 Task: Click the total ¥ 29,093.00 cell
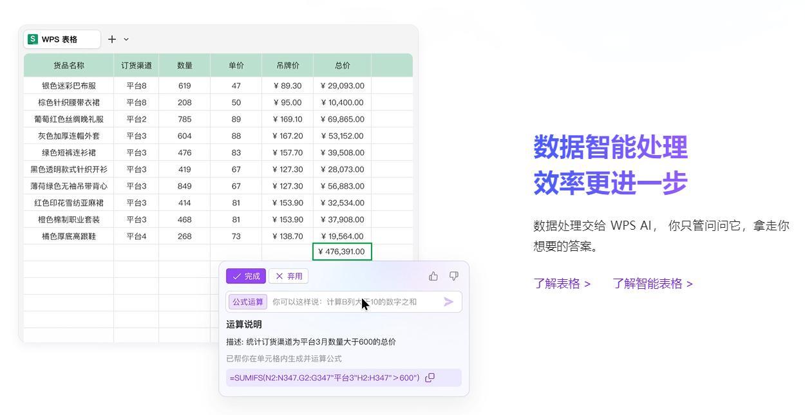[x=343, y=86]
